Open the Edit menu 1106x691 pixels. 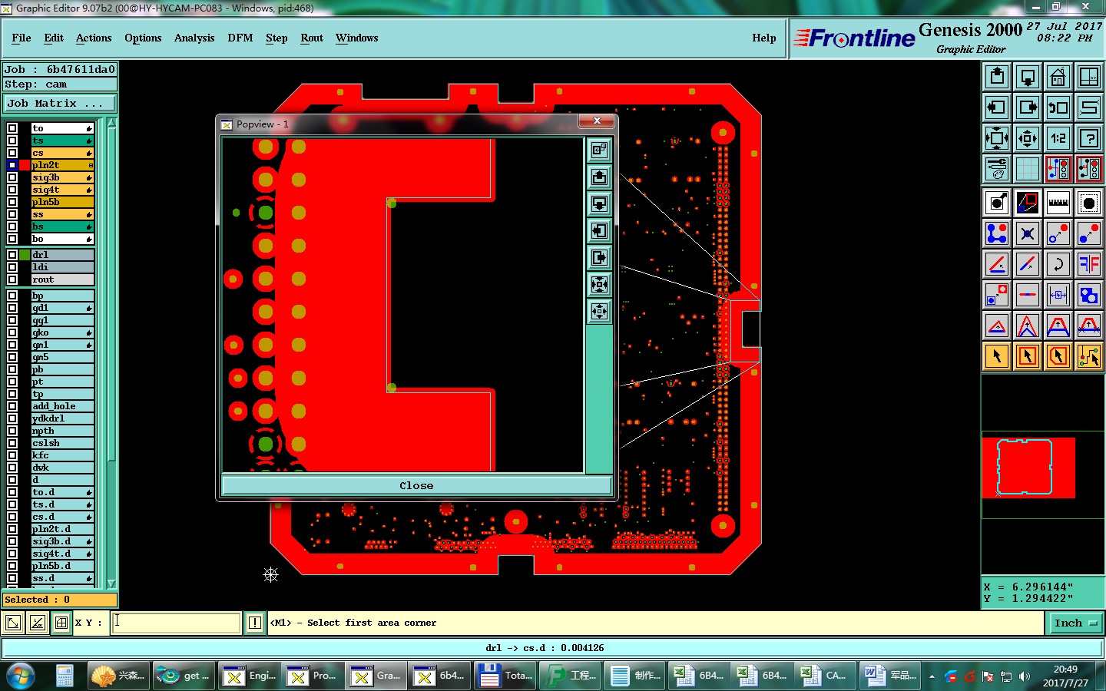click(54, 38)
